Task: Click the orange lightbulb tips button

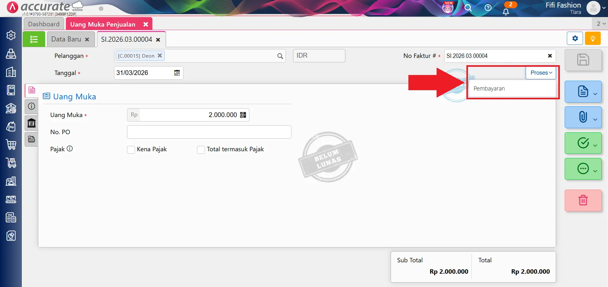Action: tap(592, 39)
